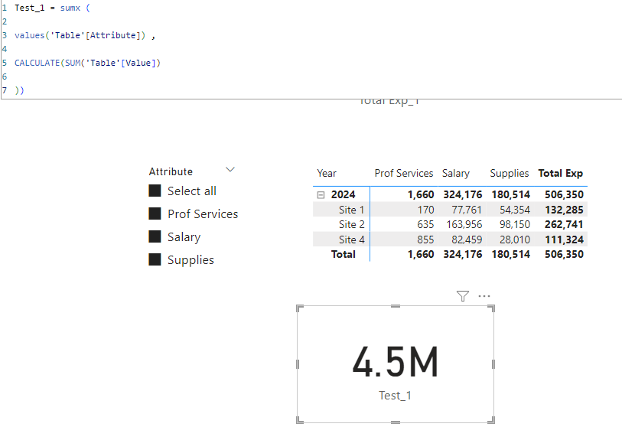This screenshot has width=622, height=440.
Task: Click Supplies value 28,010
Action: [514, 240]
